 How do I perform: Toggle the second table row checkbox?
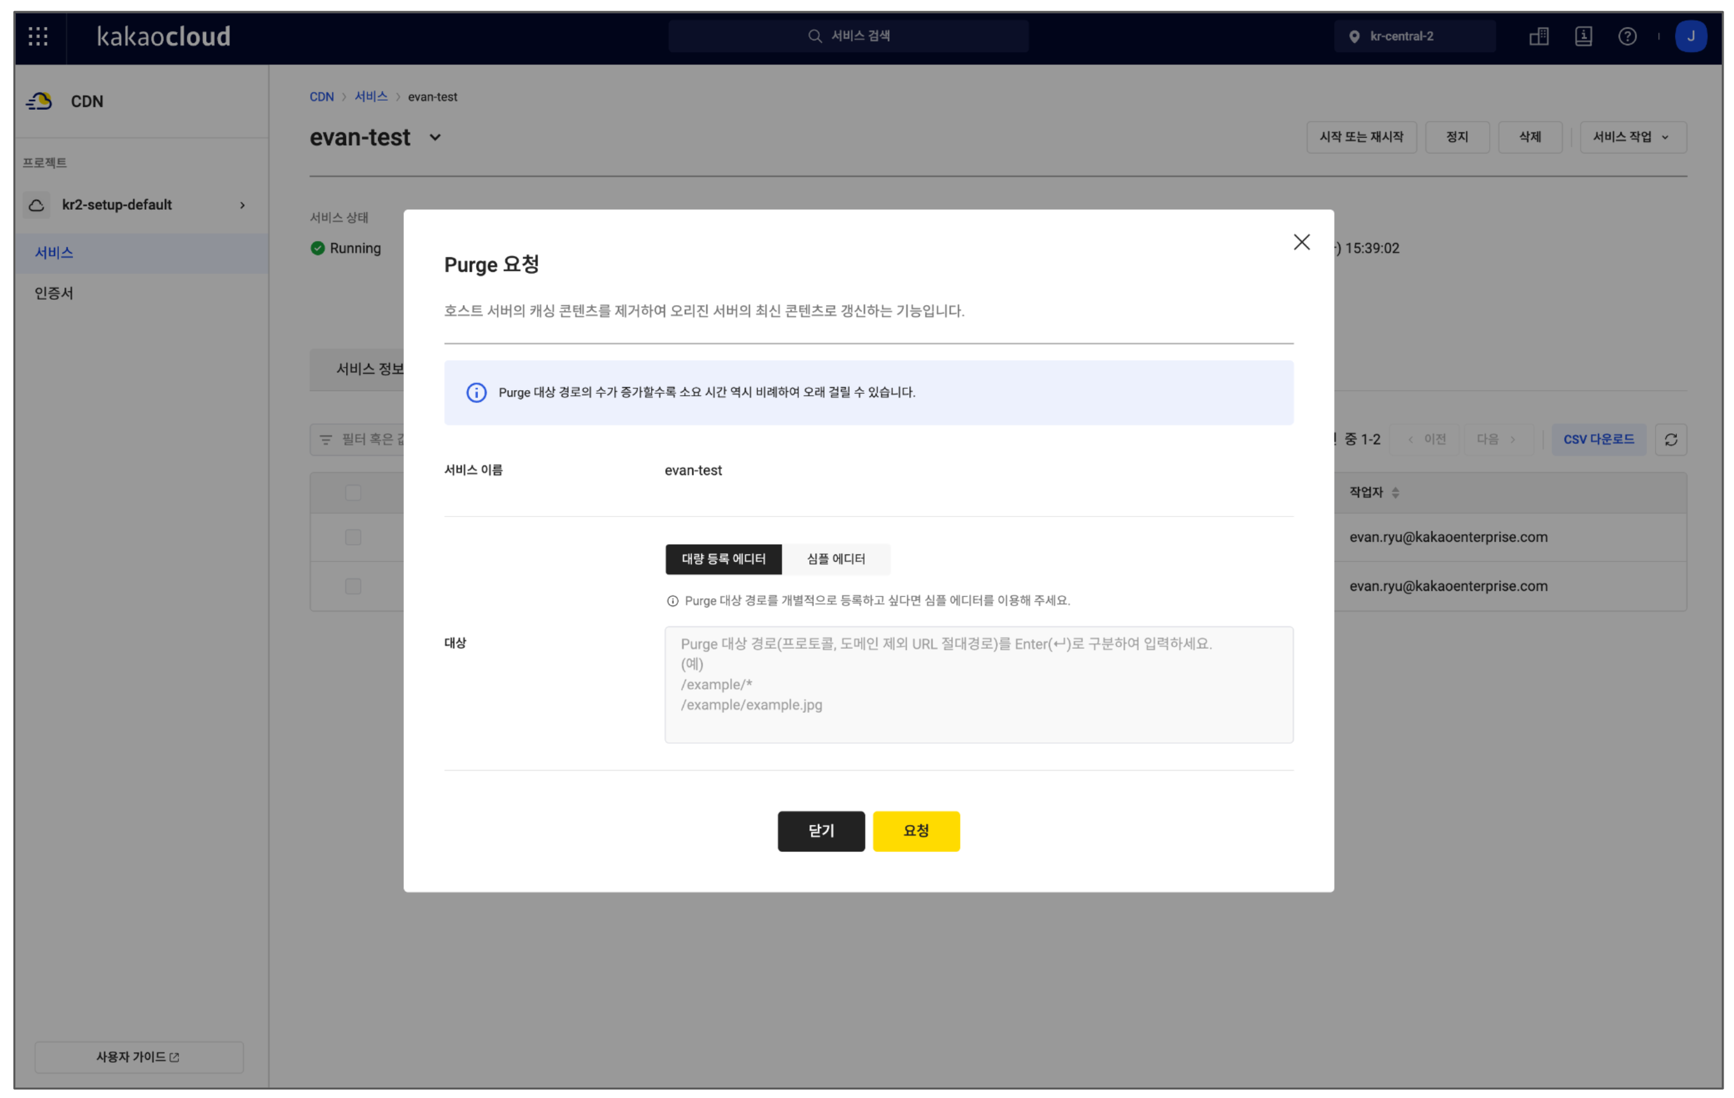pos(353,586)
